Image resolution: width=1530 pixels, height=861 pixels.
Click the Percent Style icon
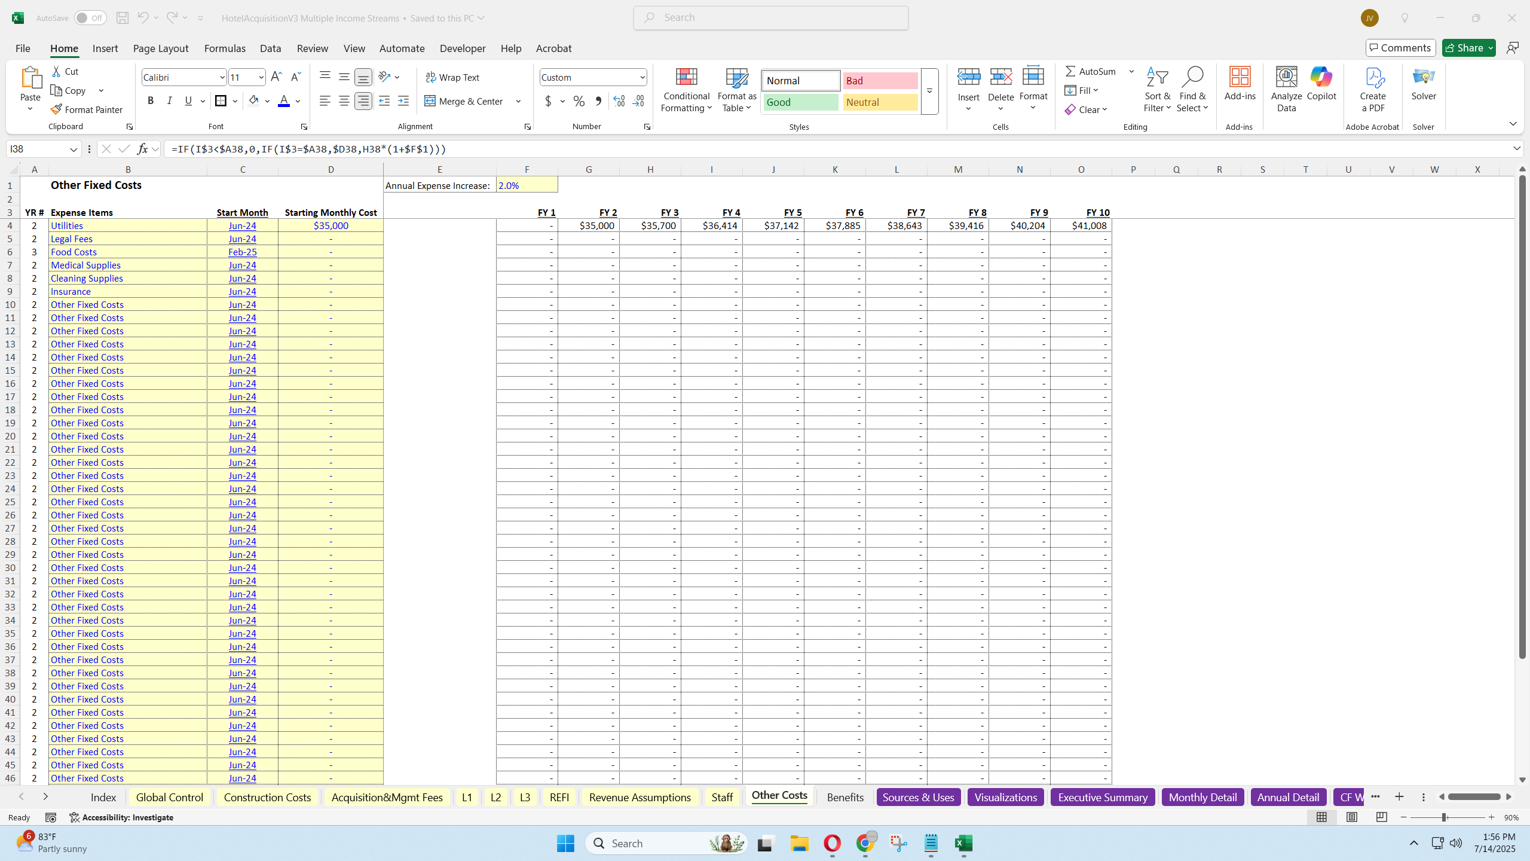click(x=577, y=101)
